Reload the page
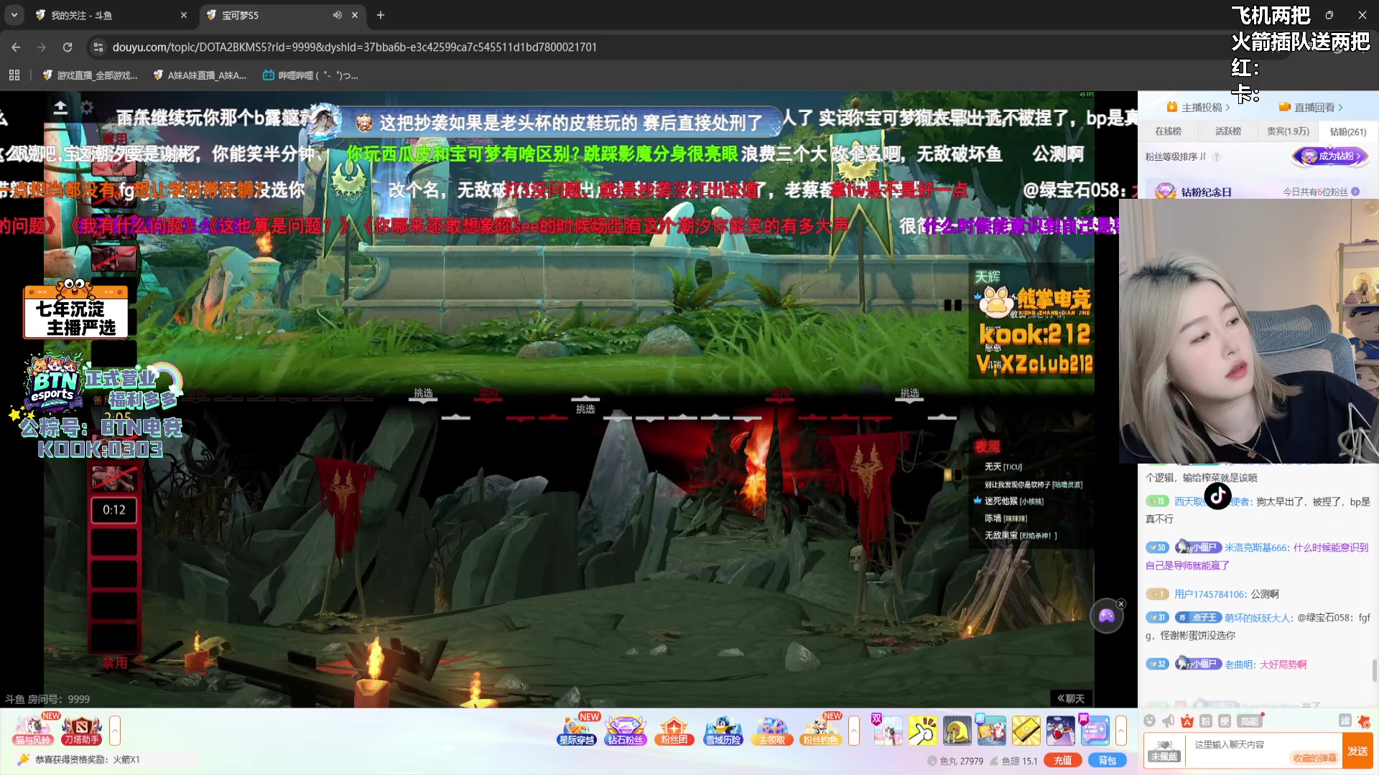Viewport: 1379px width, 775px height. click(x=68, y=47)
